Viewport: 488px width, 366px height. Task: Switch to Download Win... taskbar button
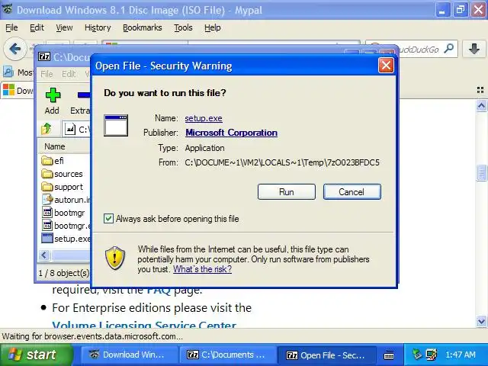click(130, 355)
